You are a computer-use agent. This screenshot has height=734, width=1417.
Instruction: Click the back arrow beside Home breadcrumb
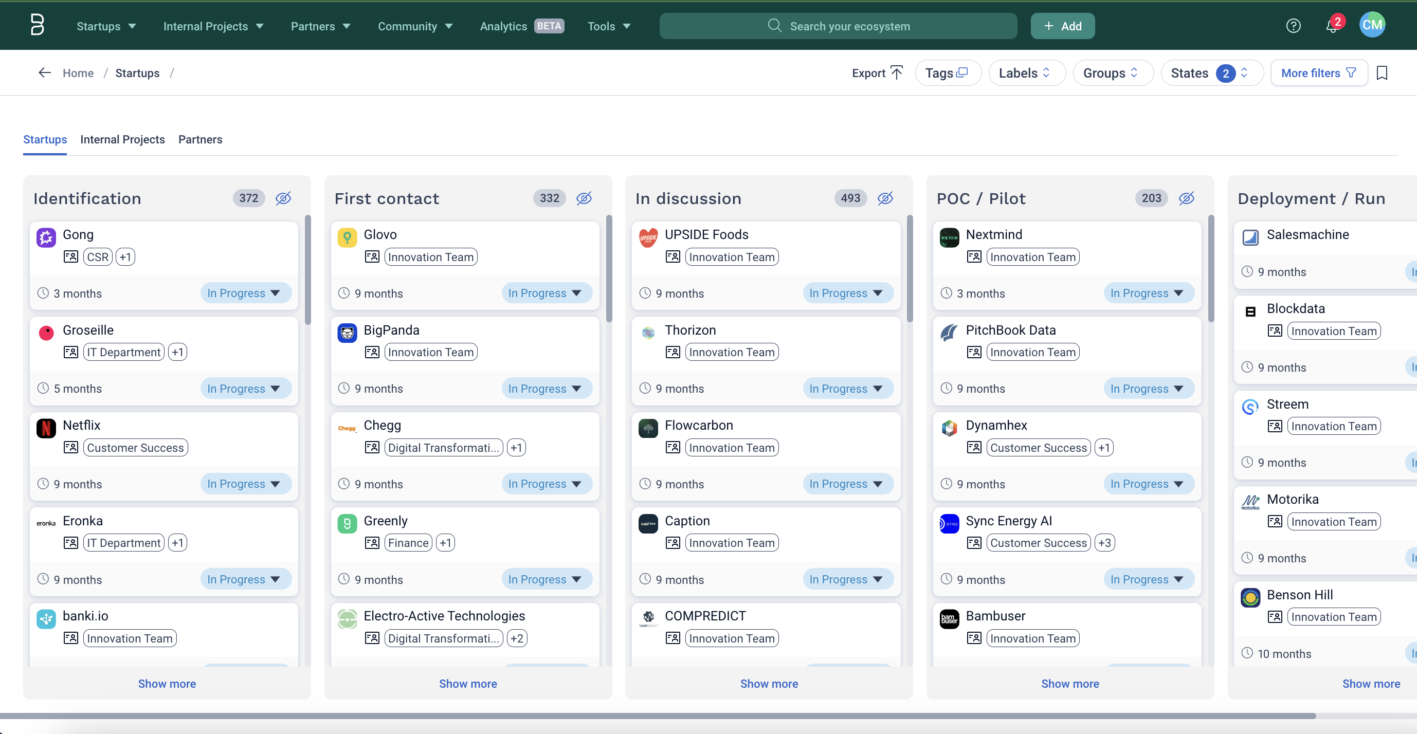(44, 72)
